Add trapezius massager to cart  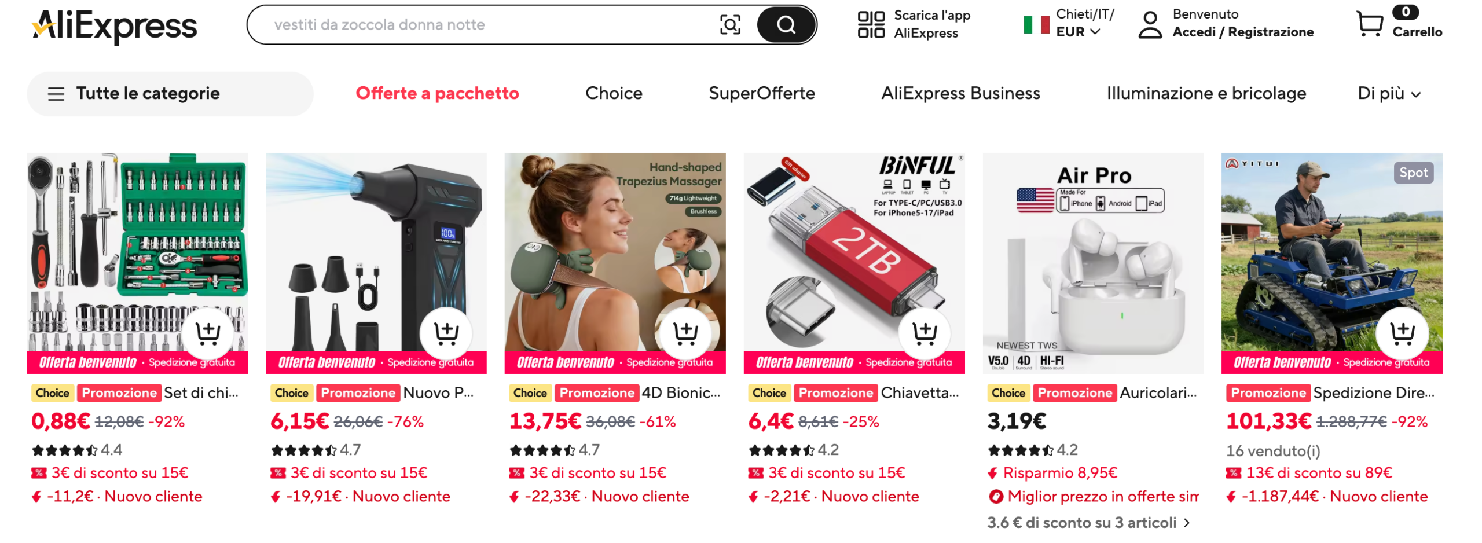(685, 332)
